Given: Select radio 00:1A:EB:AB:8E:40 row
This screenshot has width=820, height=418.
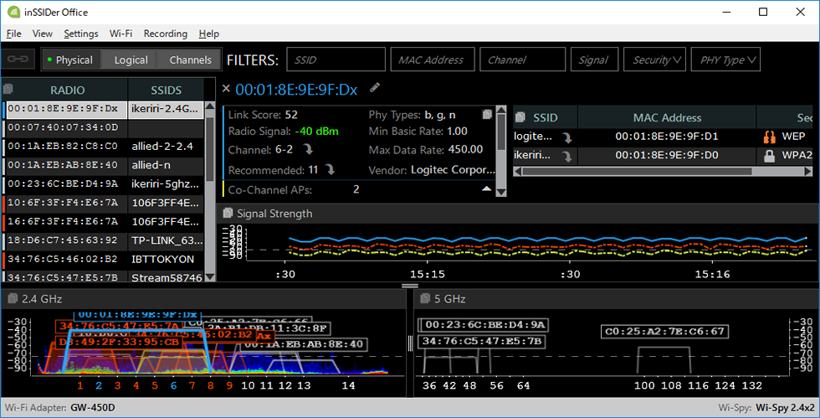Looking at the screenshot, I should (102, 166).
